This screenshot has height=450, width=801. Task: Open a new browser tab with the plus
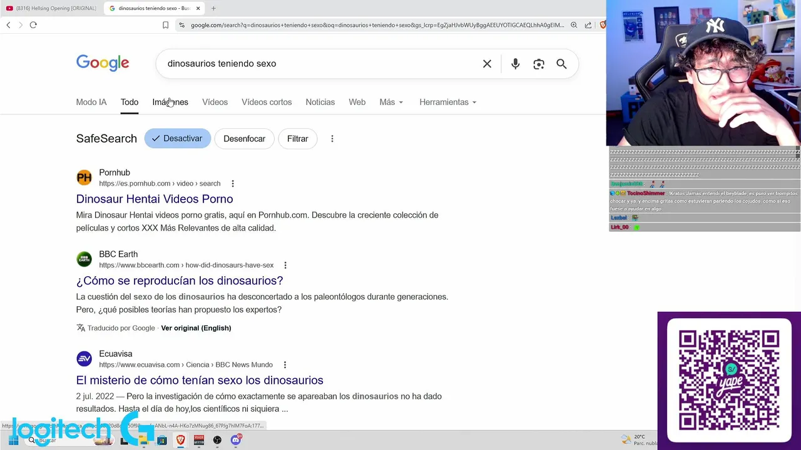(213, 8)
